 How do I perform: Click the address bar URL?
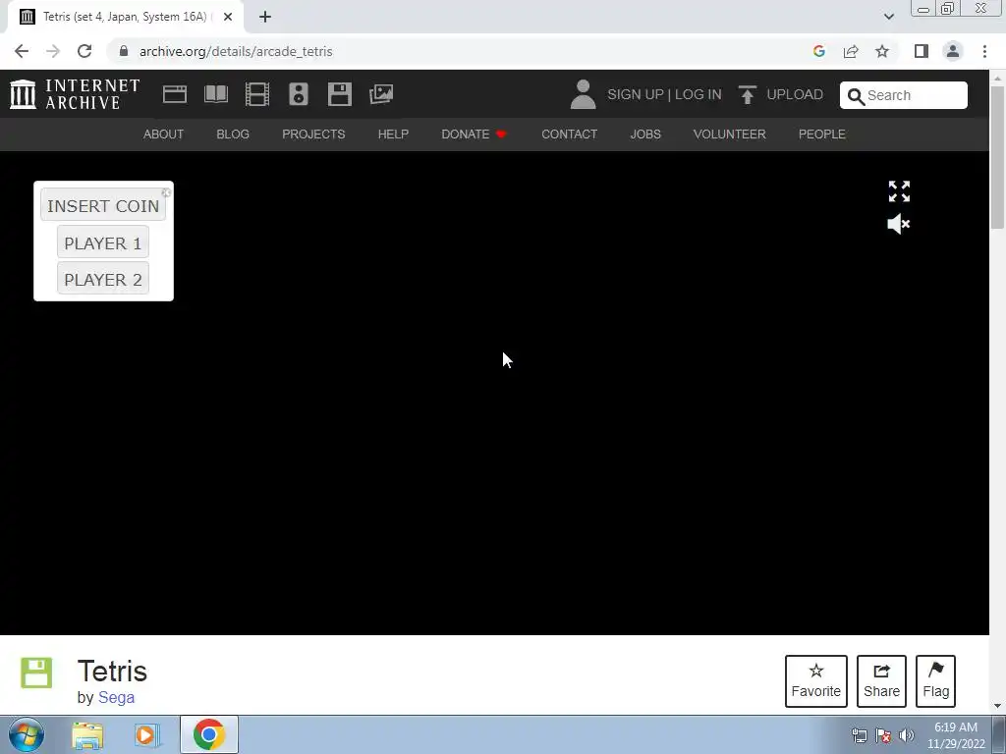click(236, 51)
